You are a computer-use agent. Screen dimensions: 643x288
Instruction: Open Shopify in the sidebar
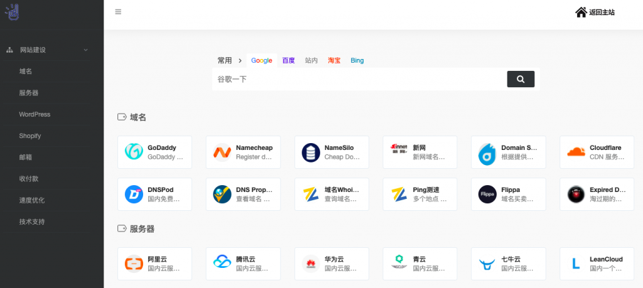click(30, 136)
